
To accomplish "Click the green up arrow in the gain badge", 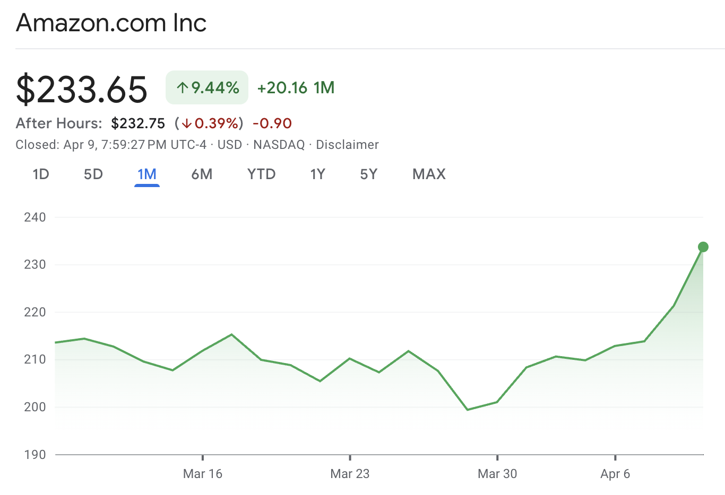I will pos(183,87).
